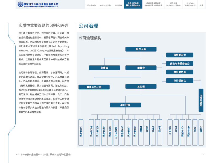The image size is (221, 163).
Task: Select the 审计委员会 box
Action: pos(179,81)
